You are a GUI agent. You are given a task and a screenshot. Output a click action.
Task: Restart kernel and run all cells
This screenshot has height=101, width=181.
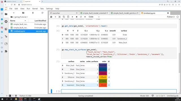[85, 17]
